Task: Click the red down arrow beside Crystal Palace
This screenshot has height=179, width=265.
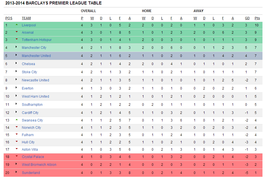Action: (17, 156)
